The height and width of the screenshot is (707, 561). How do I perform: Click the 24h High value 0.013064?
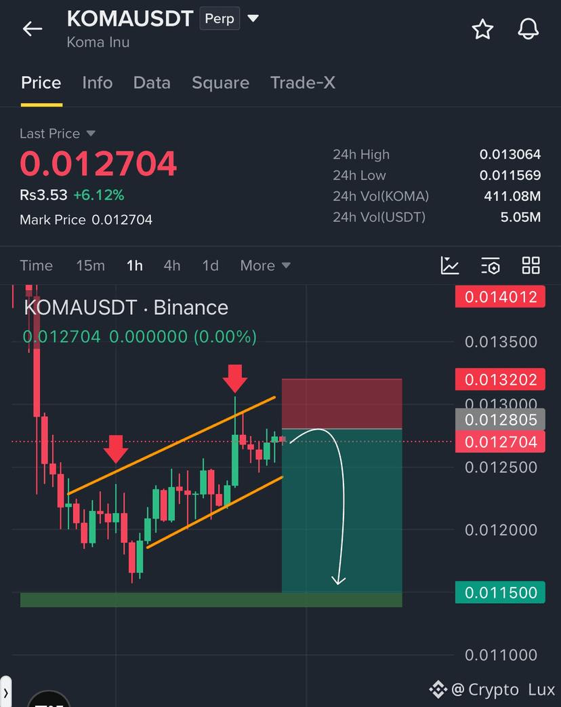[510, 154]
